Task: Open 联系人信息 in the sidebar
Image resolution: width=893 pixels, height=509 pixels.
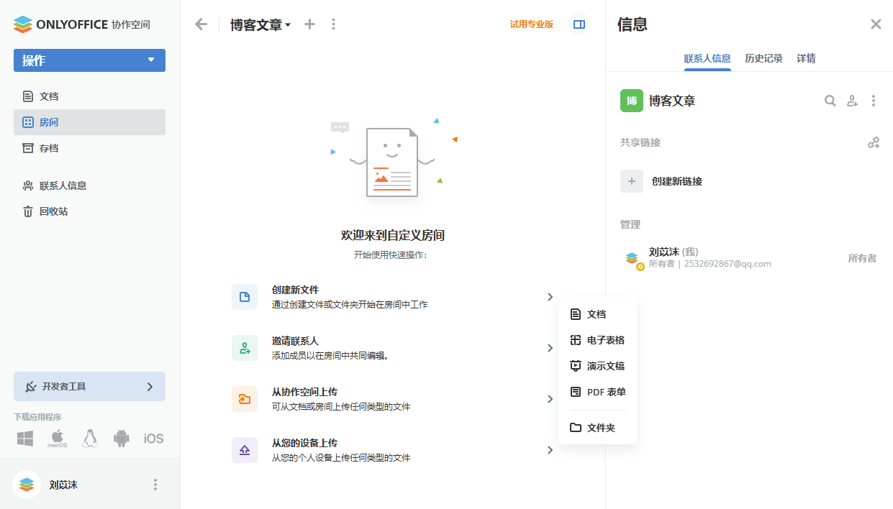Action: tap(89, 185)
